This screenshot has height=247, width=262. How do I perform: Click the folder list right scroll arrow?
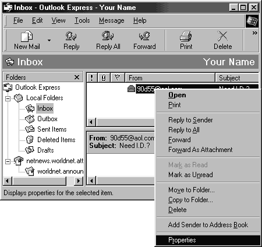79,181
